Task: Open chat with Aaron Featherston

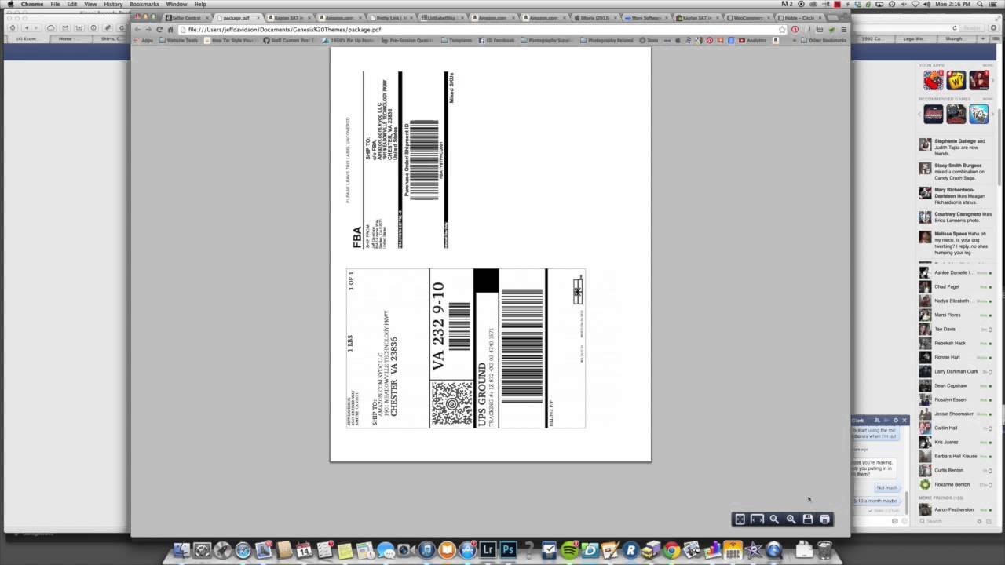Action: click(956, 509)
